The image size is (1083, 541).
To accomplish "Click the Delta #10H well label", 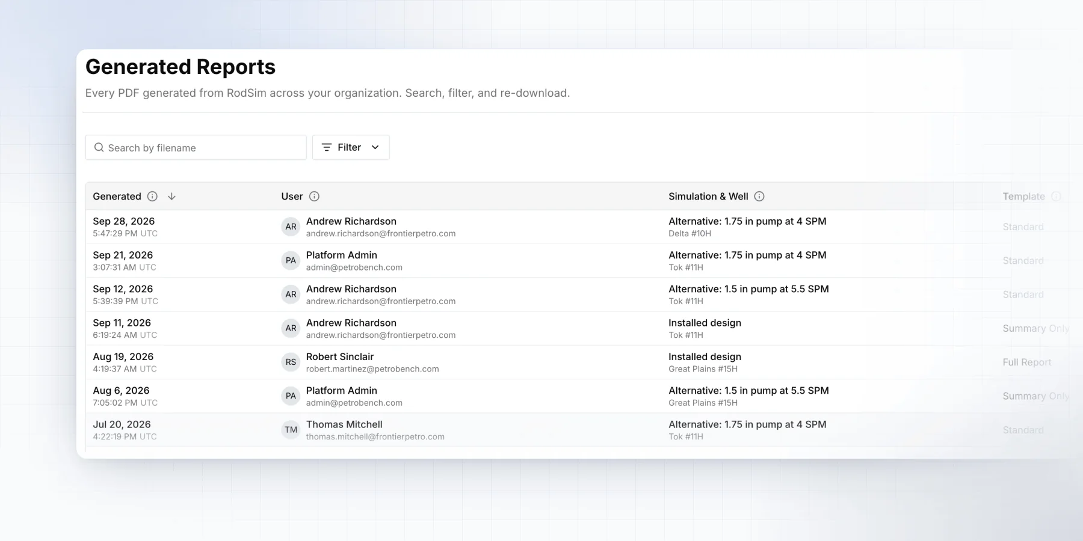I will (x=690, y=234).
